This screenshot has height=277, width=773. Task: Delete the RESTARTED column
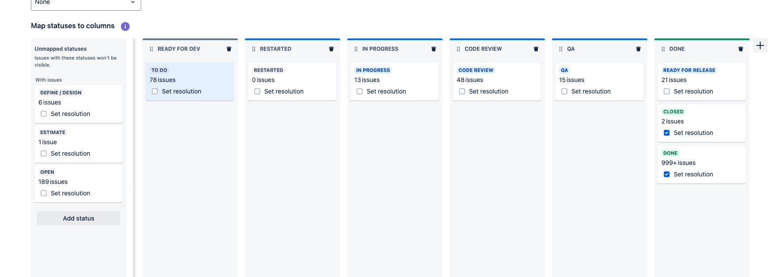point(331,49)
